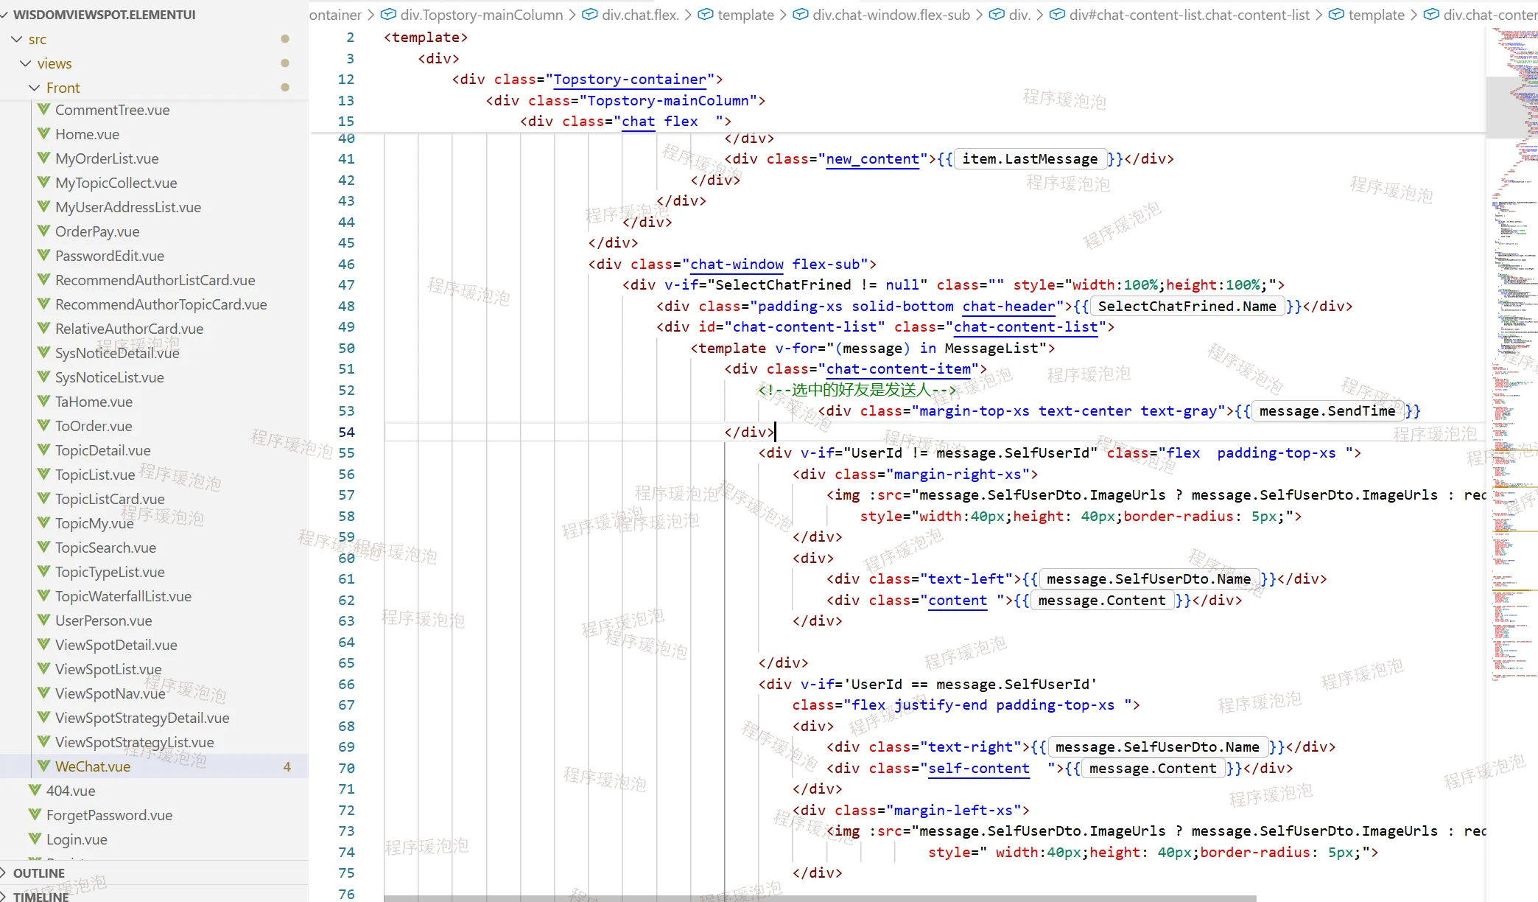The width and height of the screenshot is (1538, 902).
Task: Click breadcrumb cube icon before div.Topstory-mainColumn
Action: tap(388, 15)
